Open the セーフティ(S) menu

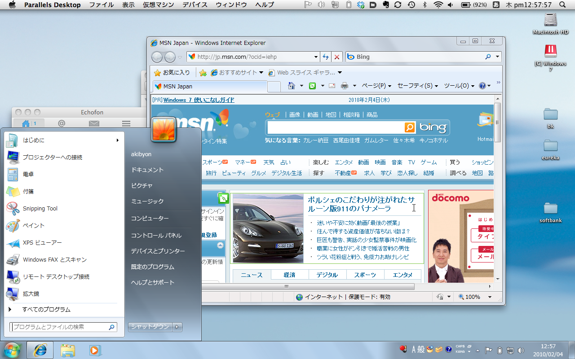pyautogui.click(x=418, y=86)
